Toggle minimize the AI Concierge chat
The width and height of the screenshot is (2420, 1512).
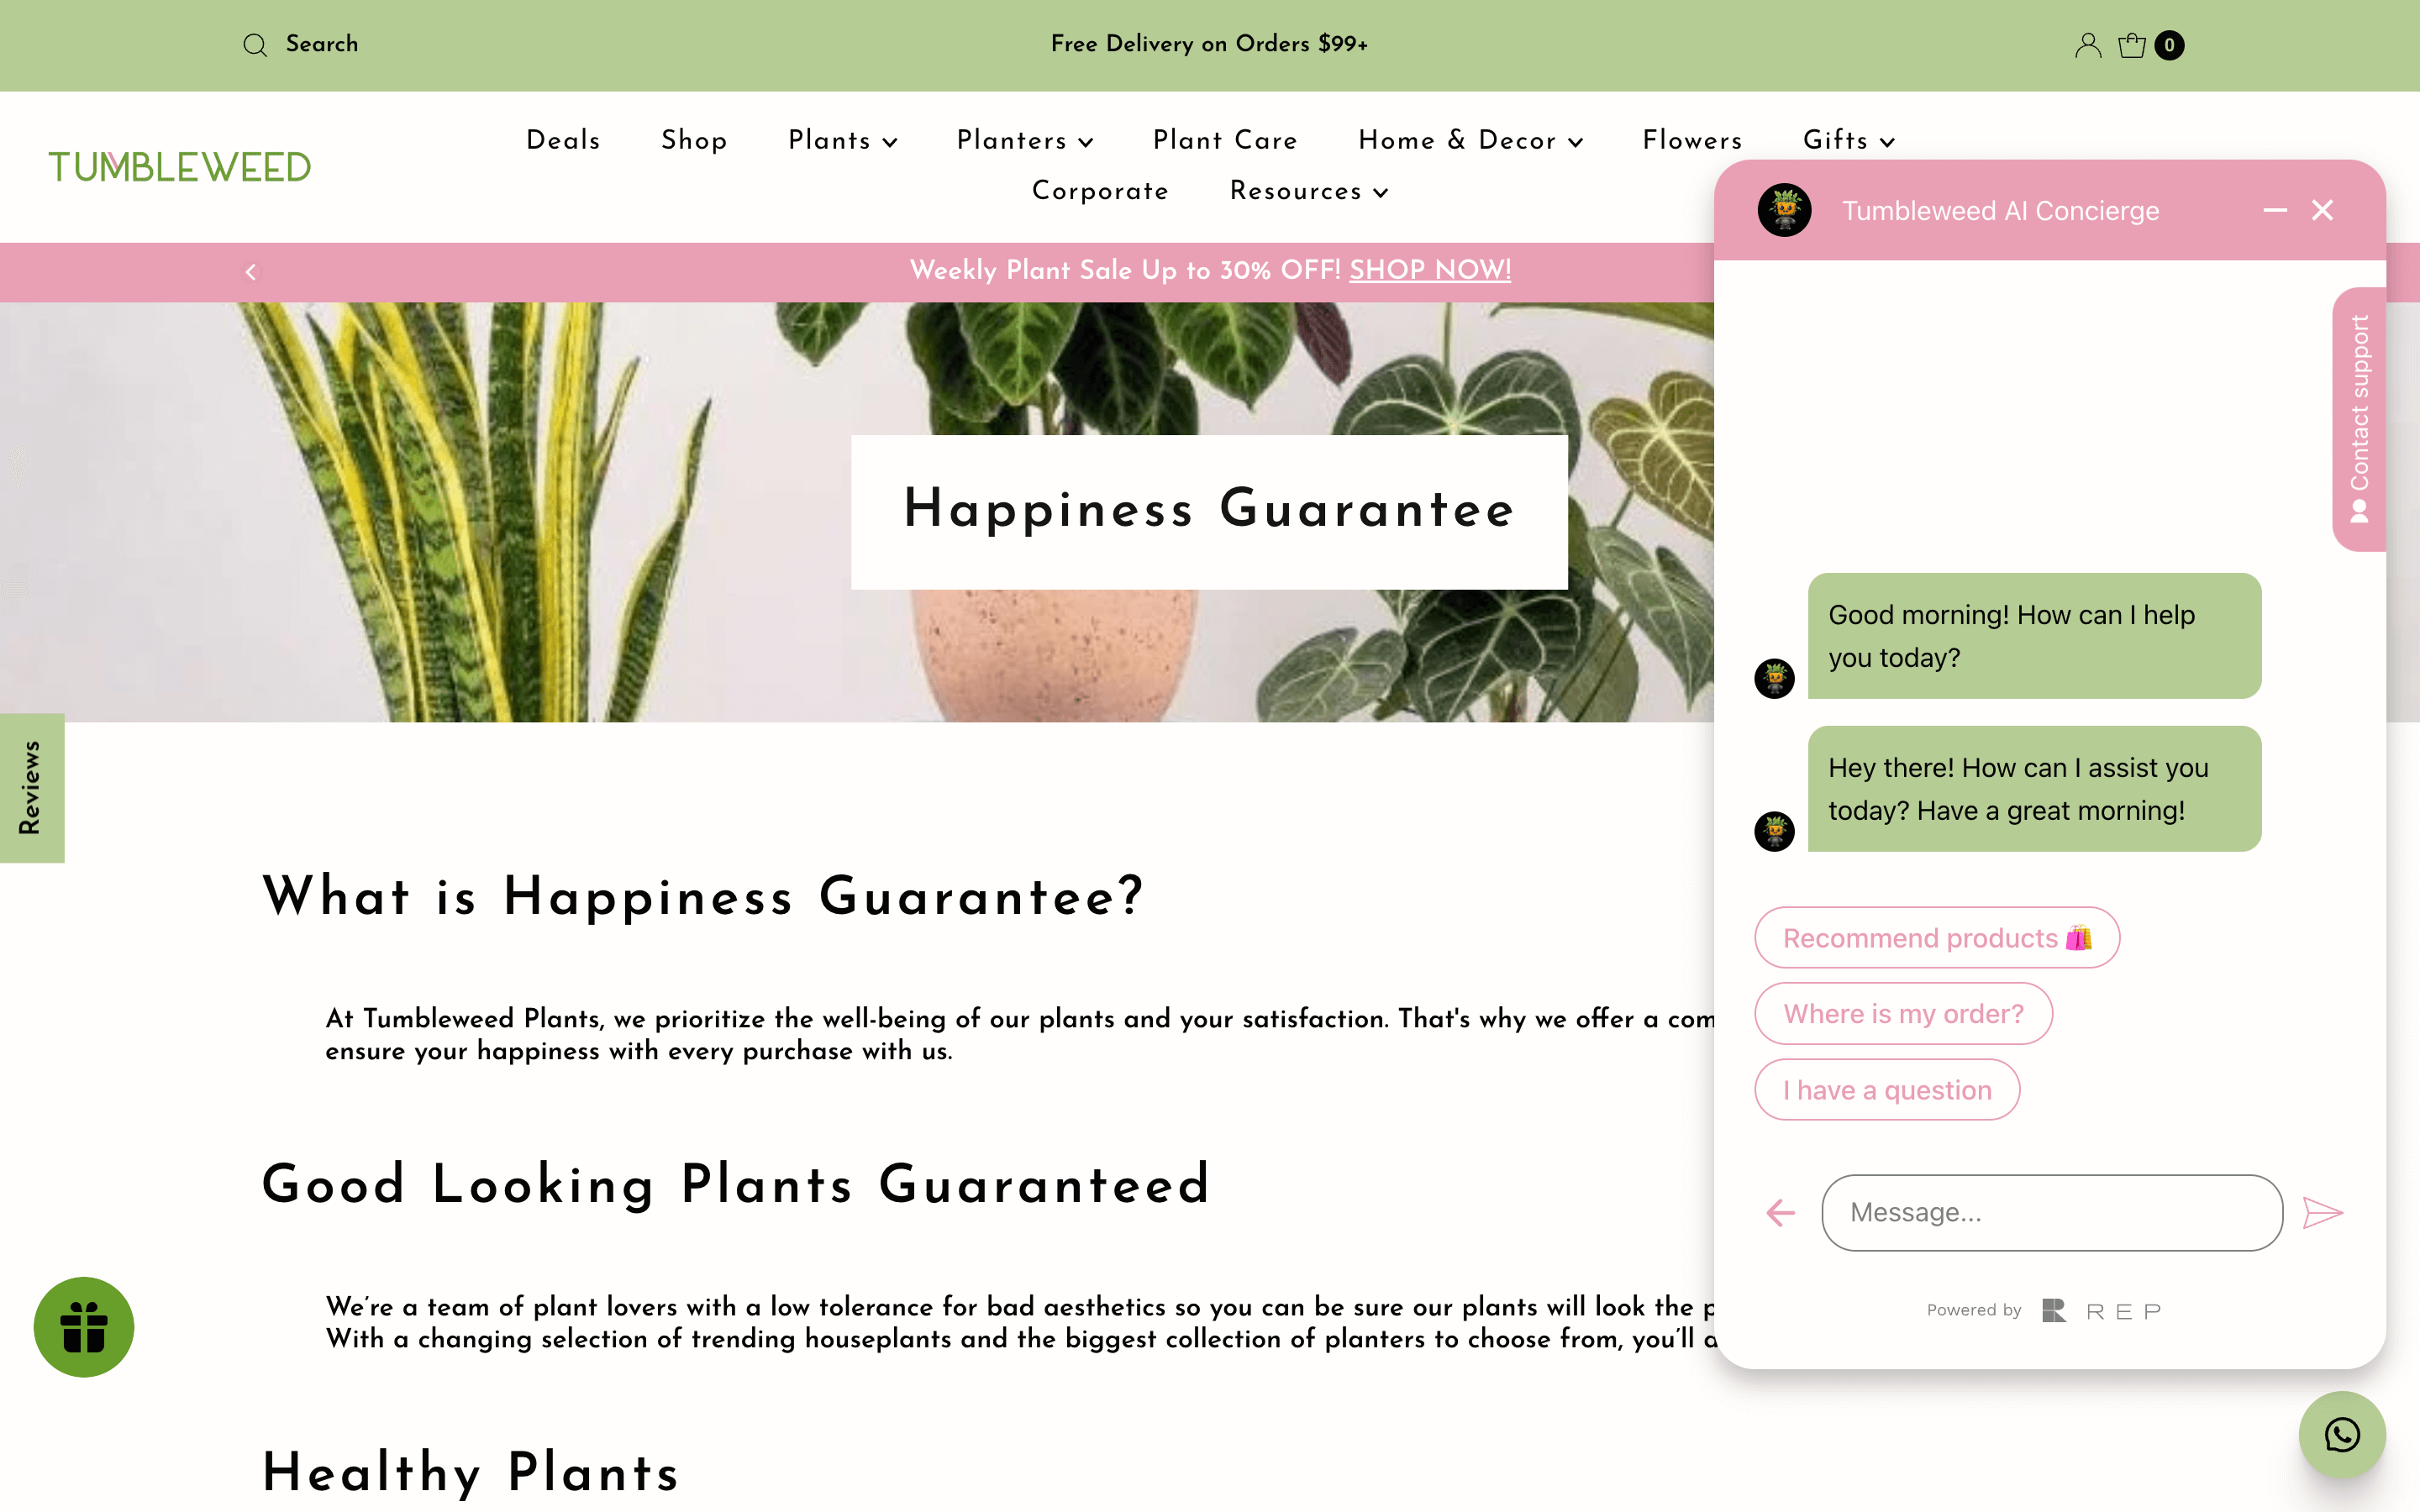(2275, 211)
